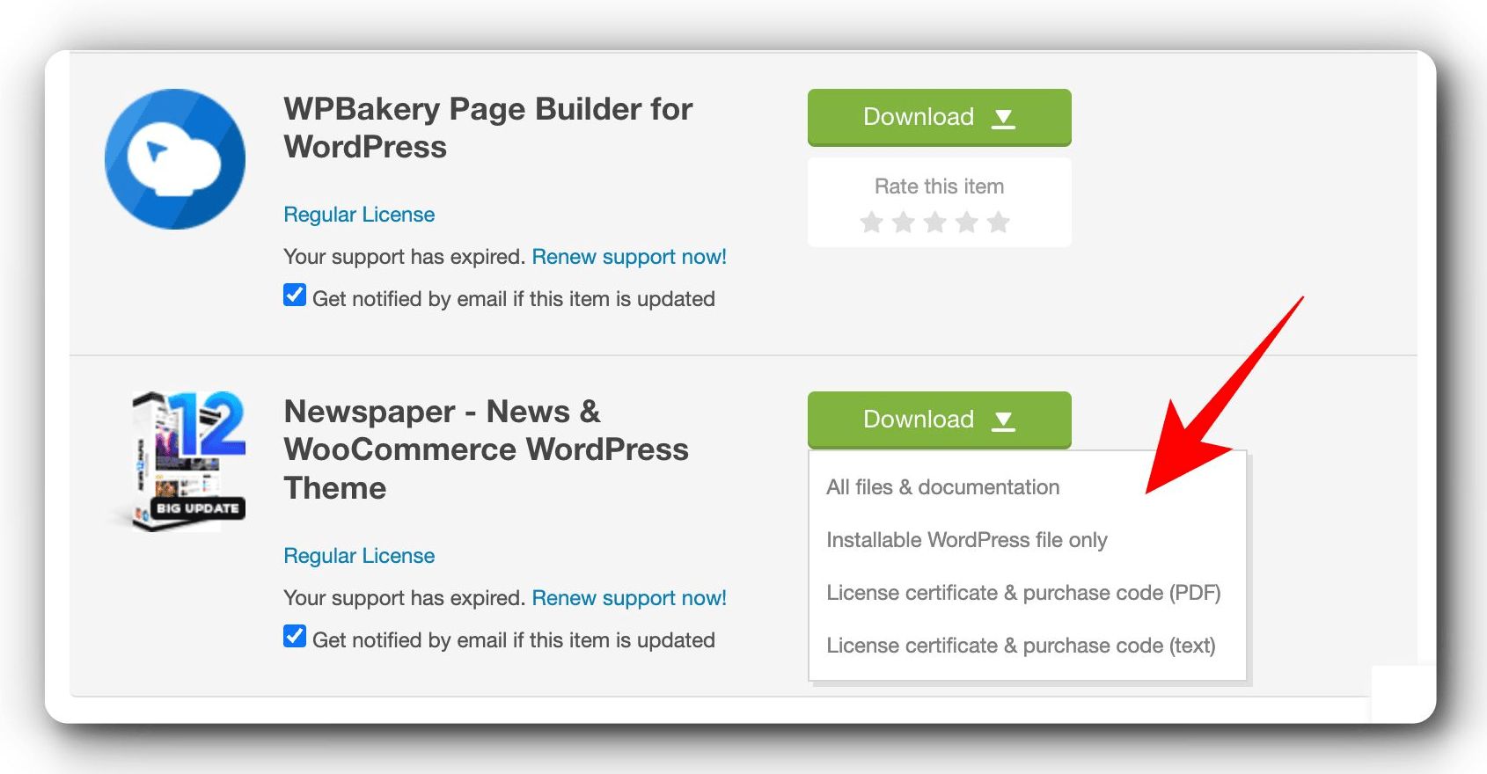1487x774 pixels.
Task: Expand the WPBakery Download dropdown
Action: pyautogui.click(x=939, y=117)
